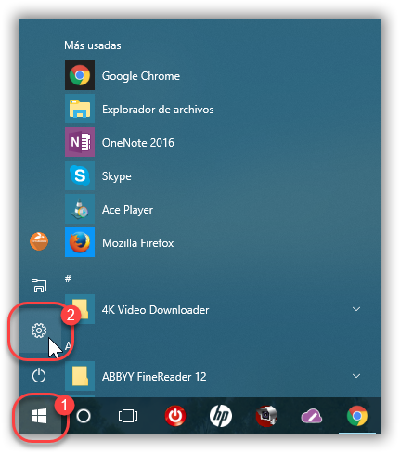Open Settings with the gear icon

click(39, 330)
